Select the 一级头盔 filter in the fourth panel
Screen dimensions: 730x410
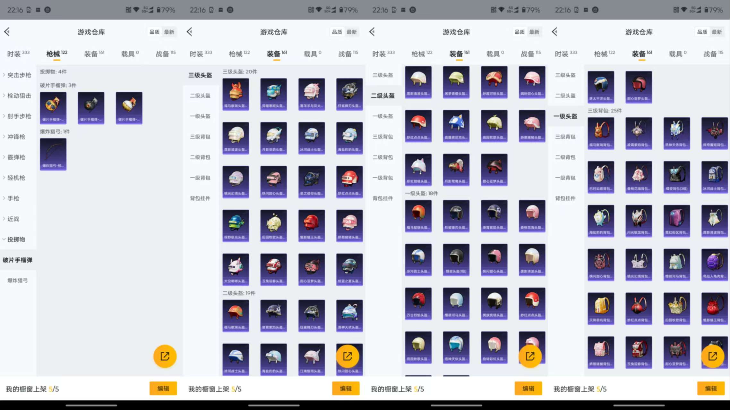pos(565,116)
